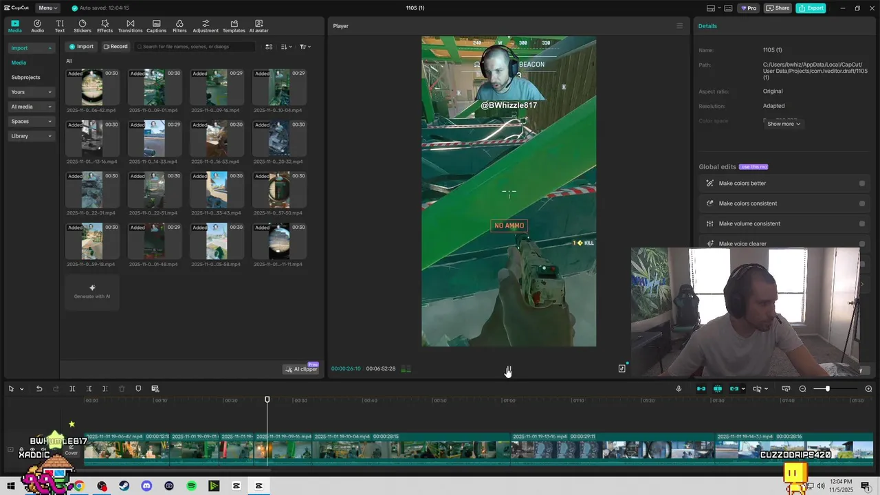Screen dimensions: 880x495
Task: Open the preview axis dropdown arrow
Action: point(767,389)
